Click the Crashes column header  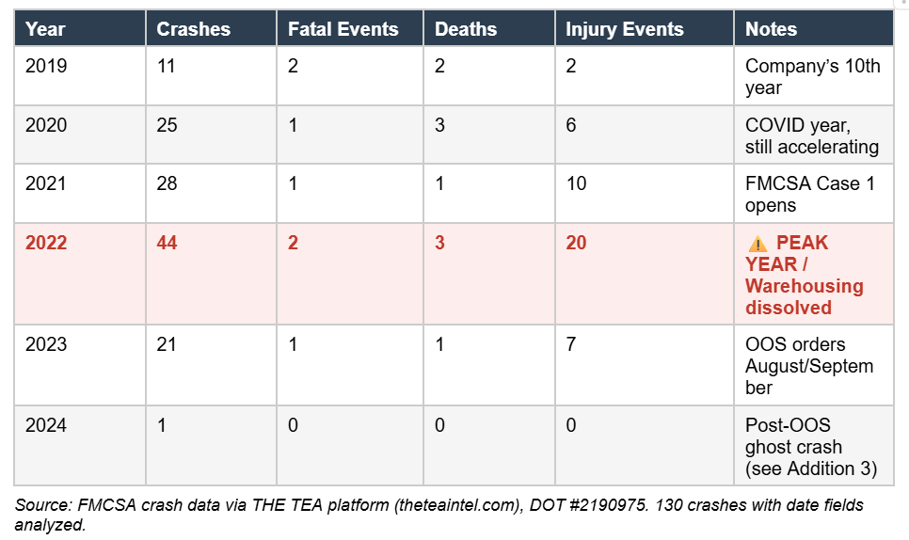point(193,29)
